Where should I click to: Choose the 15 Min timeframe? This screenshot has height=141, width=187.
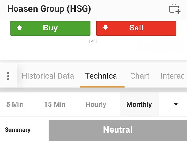(x=54, y=105)
